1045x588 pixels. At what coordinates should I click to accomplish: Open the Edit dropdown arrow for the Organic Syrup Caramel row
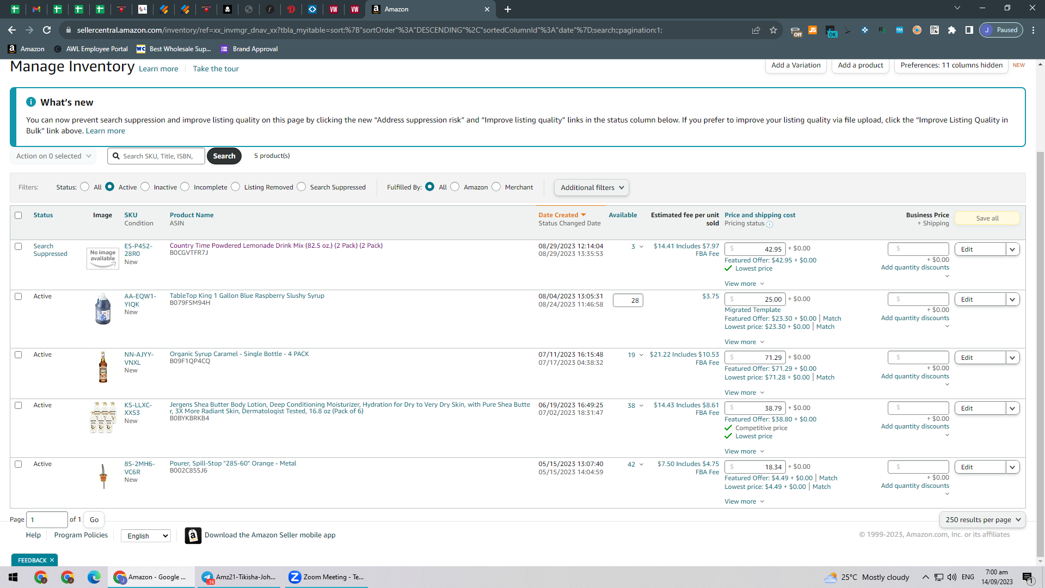1012,358
